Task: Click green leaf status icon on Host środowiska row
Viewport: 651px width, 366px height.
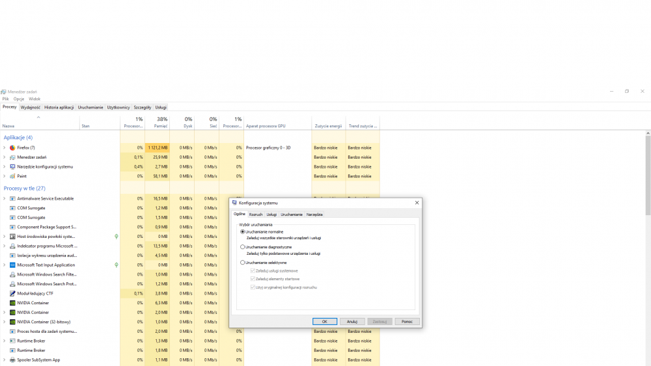Action: click(x=117, y=237)
